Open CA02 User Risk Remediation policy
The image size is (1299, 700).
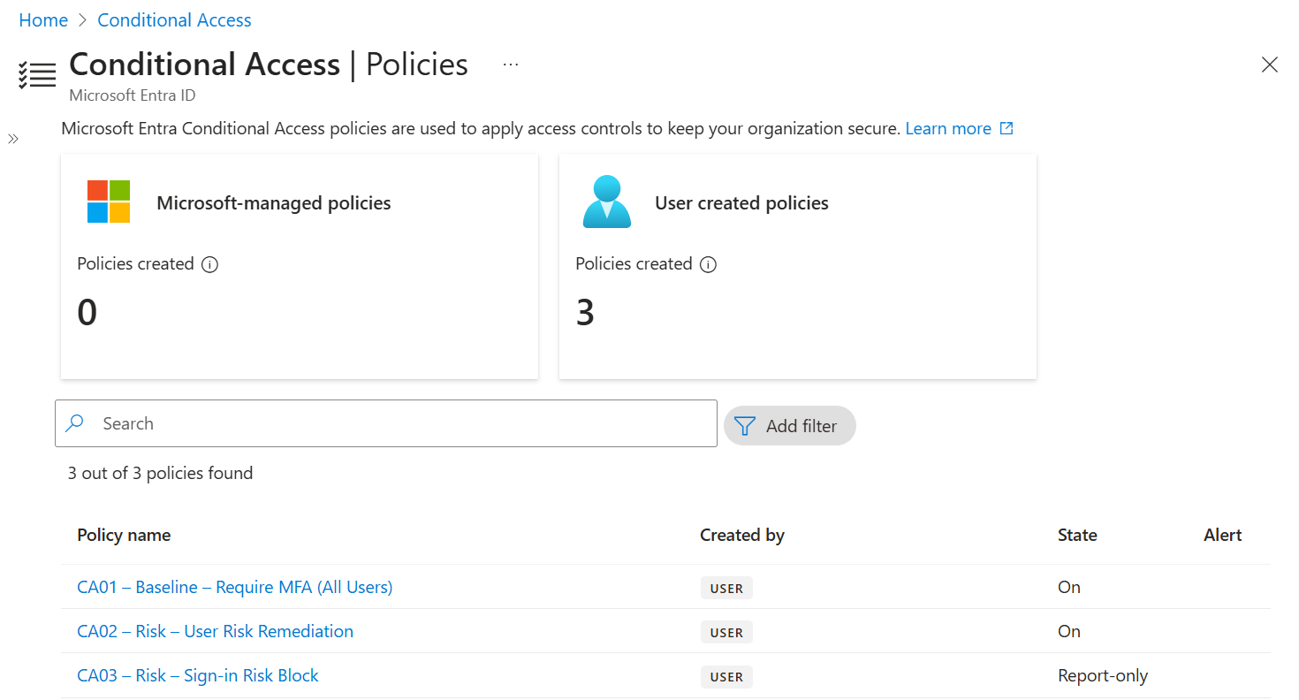[x=216, y=631]
